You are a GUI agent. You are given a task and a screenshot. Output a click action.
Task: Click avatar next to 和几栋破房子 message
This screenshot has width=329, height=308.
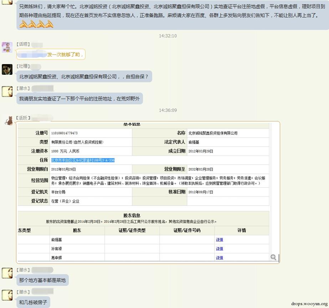coord(7,295)
